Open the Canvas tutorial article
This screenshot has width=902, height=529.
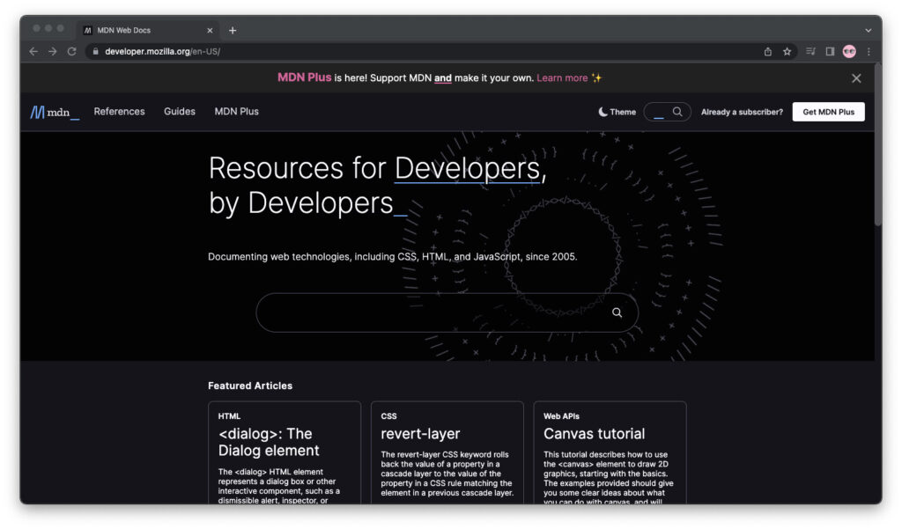[595, 434]
